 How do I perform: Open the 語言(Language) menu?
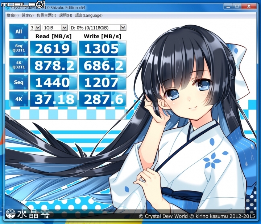click(89, 16)
